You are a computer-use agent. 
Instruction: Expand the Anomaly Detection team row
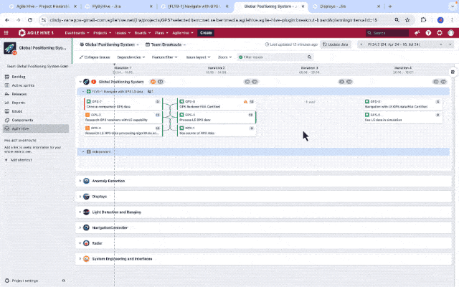[x=80, y=181]
